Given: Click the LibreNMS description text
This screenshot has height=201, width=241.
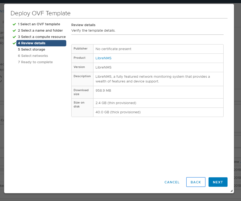Looking at the screenshot, I should coord(153,79).
